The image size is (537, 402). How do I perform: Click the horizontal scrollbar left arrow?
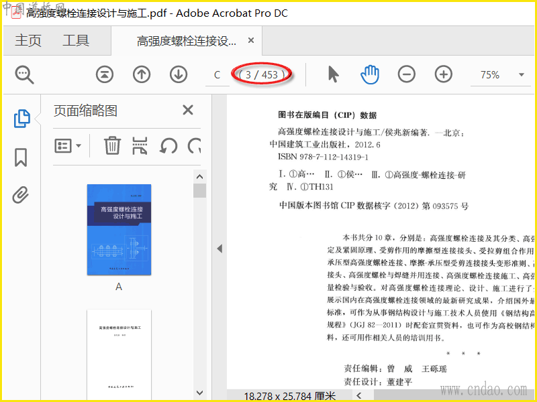pyautogui.click(x=359, y=395)
